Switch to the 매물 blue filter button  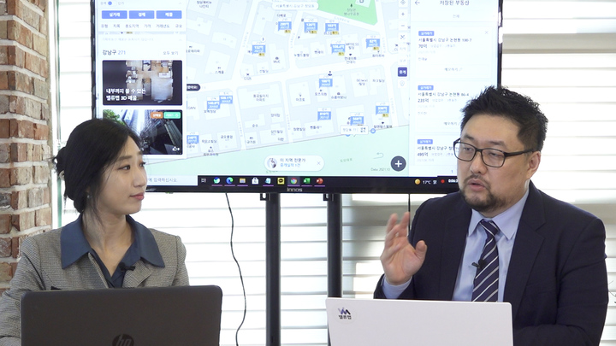click(x=169, y=15)
